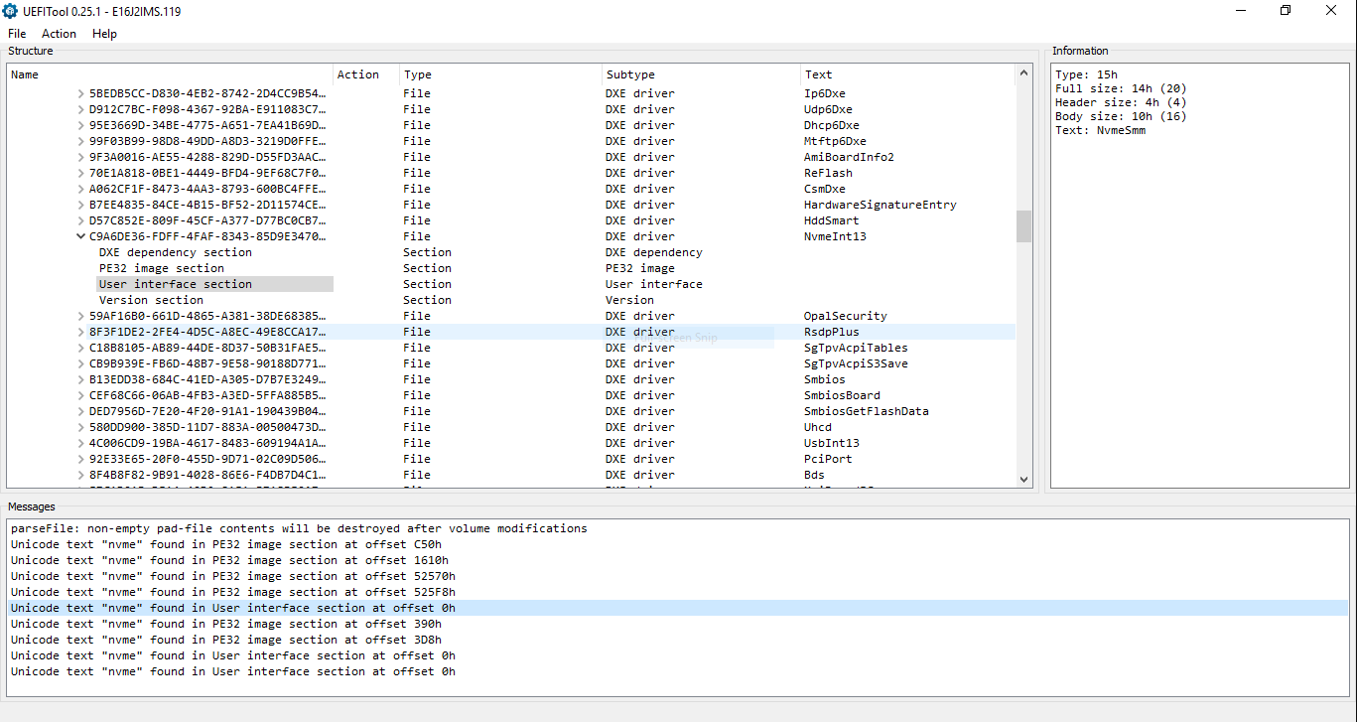Sort by the Action column header

point(366,74)
